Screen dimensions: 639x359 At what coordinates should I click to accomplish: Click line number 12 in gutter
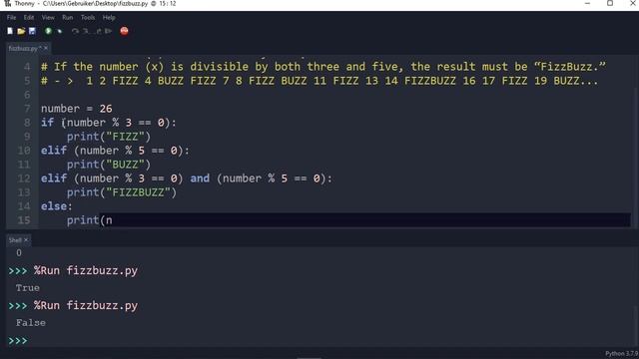click(x=24, y=179)
